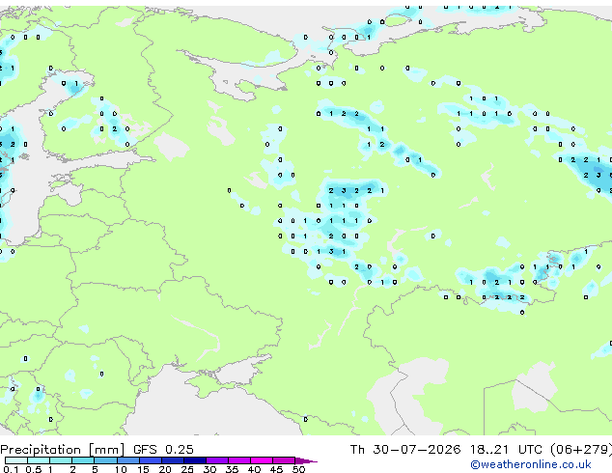The image size is (612, 473).
Task: Click the '(06+279)' forecast run label
Action: [581, 450]
